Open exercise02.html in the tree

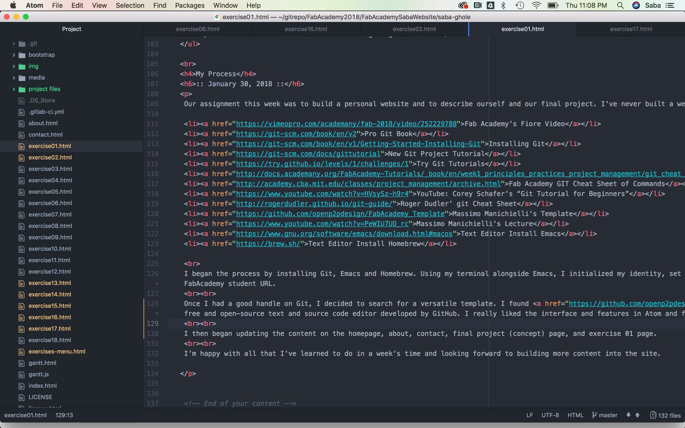click(x=50, y=157)
